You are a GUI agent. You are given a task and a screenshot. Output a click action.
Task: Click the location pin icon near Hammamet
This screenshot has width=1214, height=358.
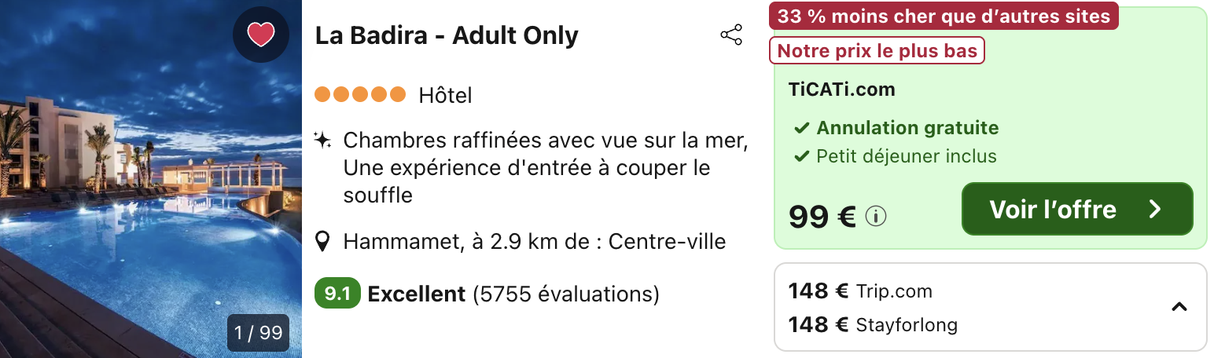[322, 241]
